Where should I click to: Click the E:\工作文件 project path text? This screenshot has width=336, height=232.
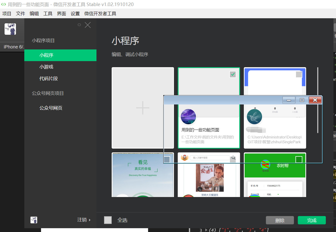[x=208, y=139]
